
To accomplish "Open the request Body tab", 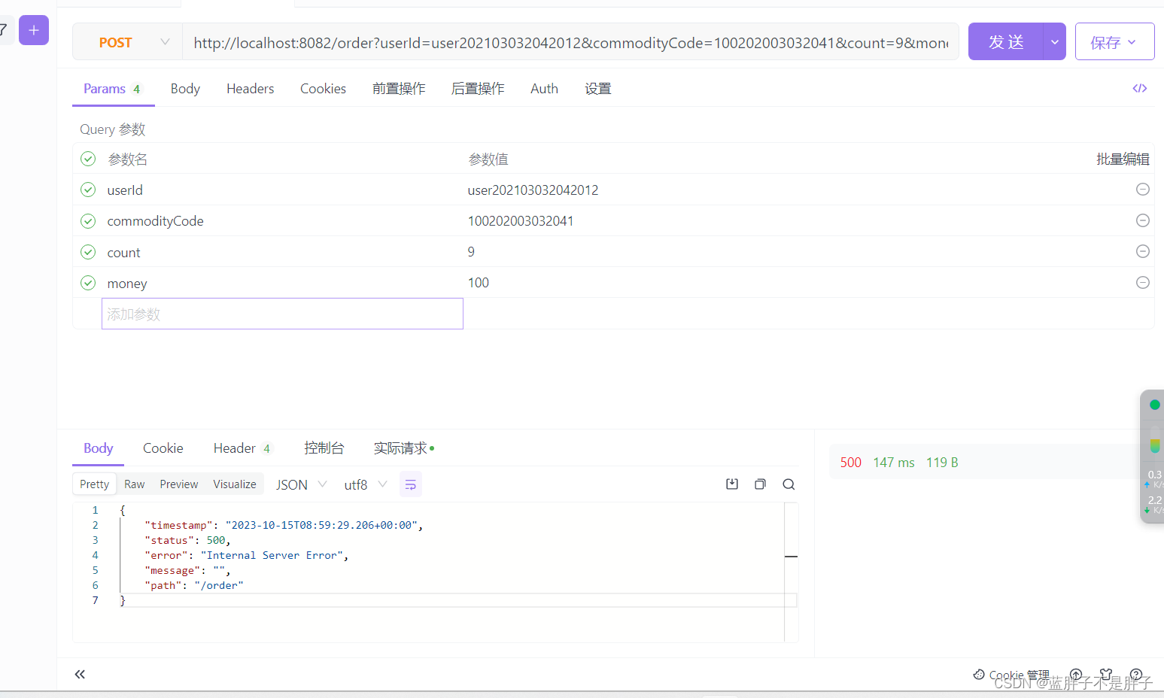I will (185, 89).
